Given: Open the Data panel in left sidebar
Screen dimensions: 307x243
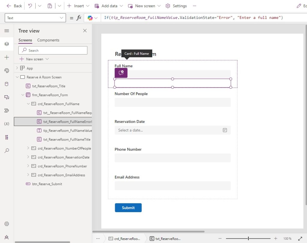Looking at the screenshot, I should (x=7, y=84).
